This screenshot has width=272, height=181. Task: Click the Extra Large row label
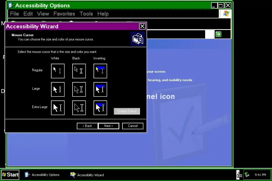40,107
